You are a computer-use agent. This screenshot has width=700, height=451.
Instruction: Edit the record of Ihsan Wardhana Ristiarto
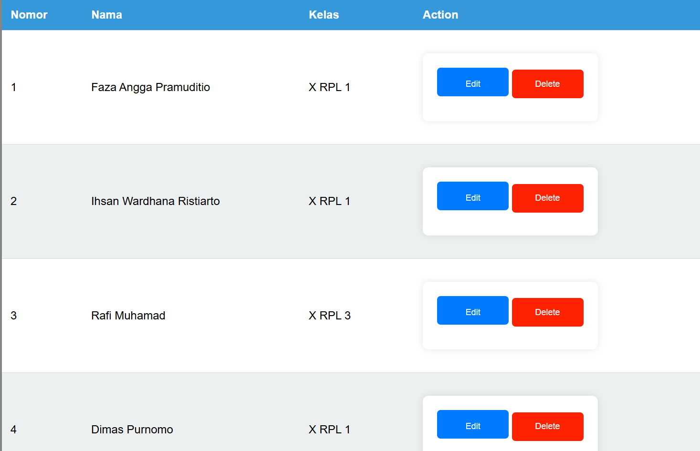472,196
